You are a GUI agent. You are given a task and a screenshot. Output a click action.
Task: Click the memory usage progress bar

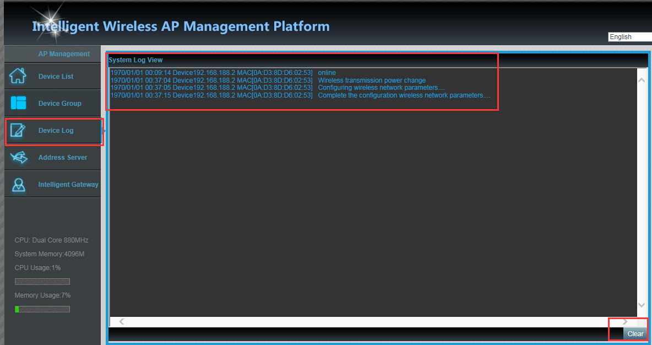[42, 309]
